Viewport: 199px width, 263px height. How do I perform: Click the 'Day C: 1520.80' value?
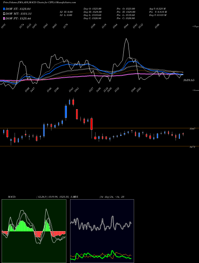click(92, 18)
